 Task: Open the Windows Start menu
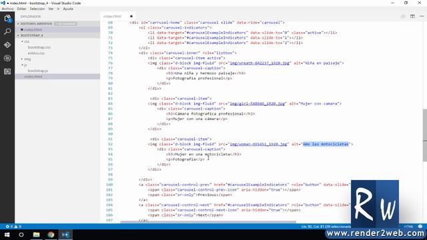point(7,235)
